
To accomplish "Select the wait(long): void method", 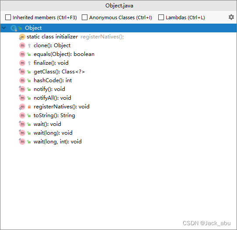I will pos(53,133).
